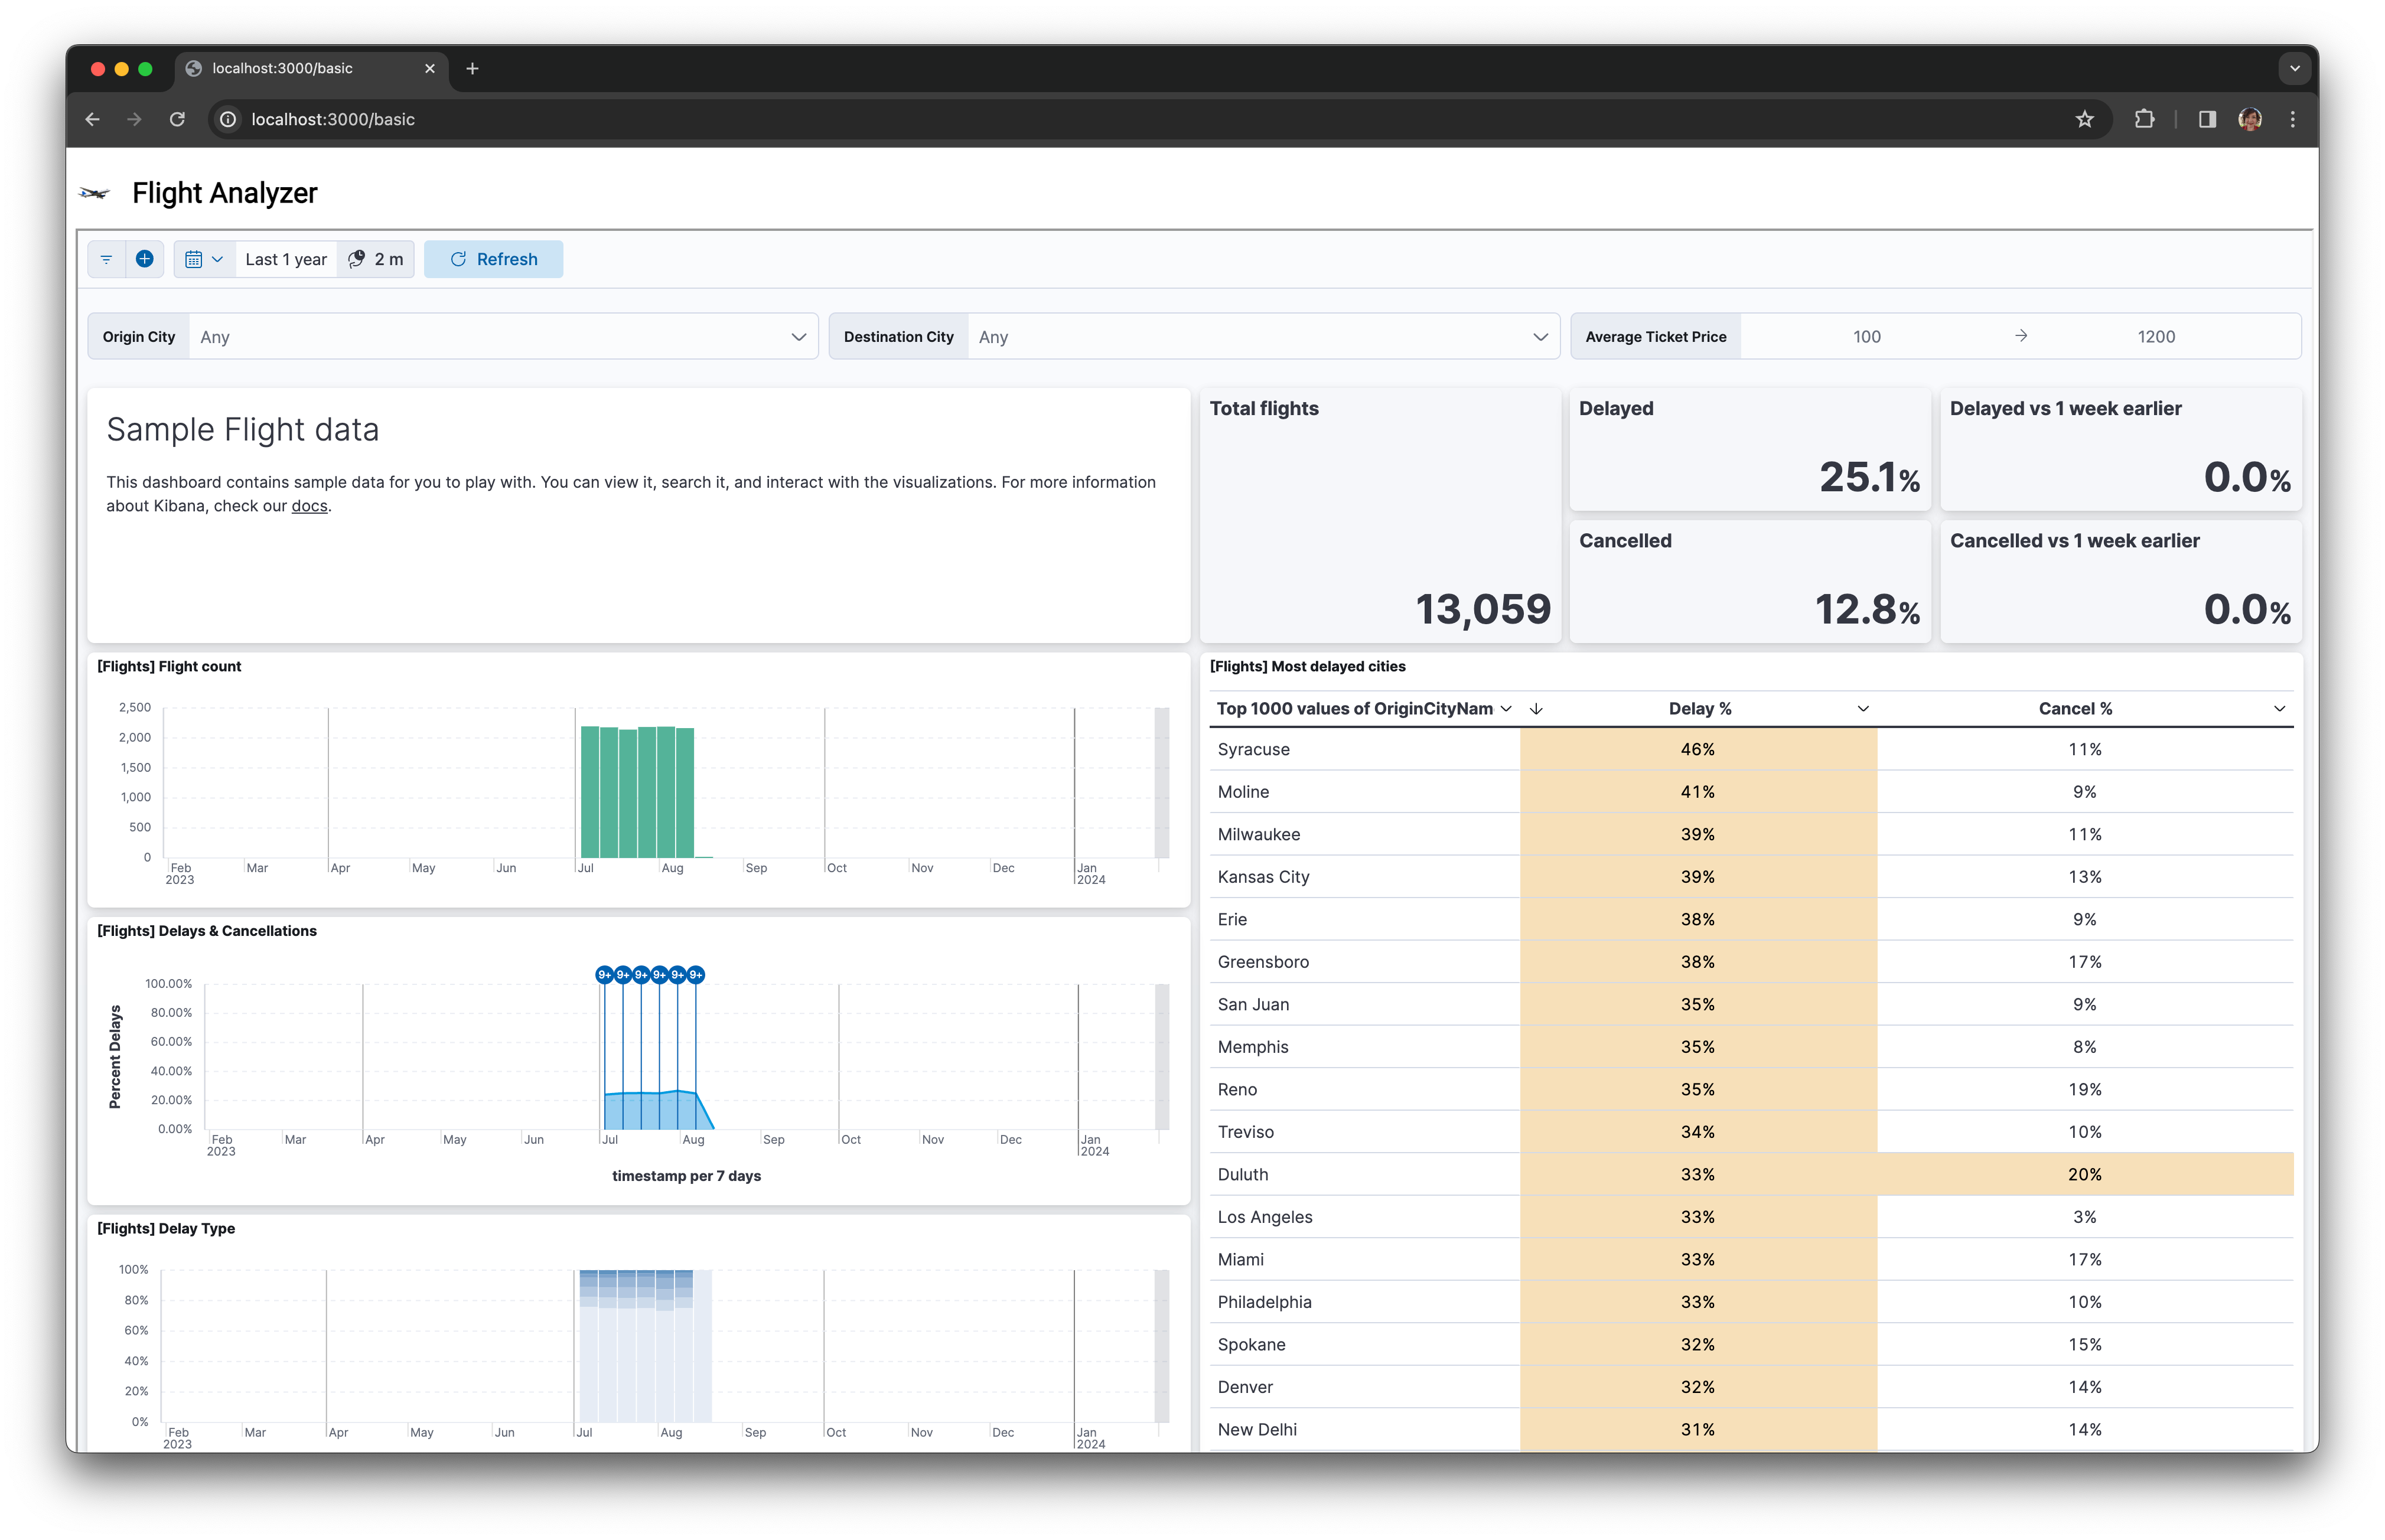This screenshot has height=1540, width=2385.
Task: Click the column settings icon in Delay % header
Action: 1862,707
